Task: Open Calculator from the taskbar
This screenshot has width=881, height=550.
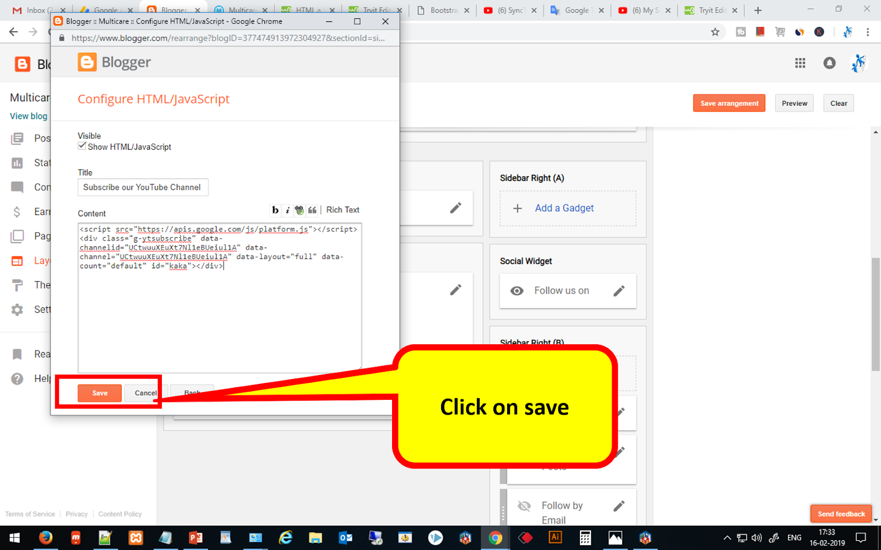Action: [x=585, y=538]
